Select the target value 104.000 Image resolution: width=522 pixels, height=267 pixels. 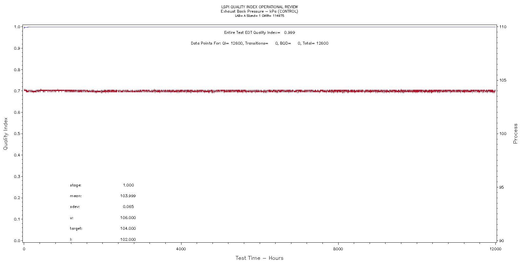point(128,228)
